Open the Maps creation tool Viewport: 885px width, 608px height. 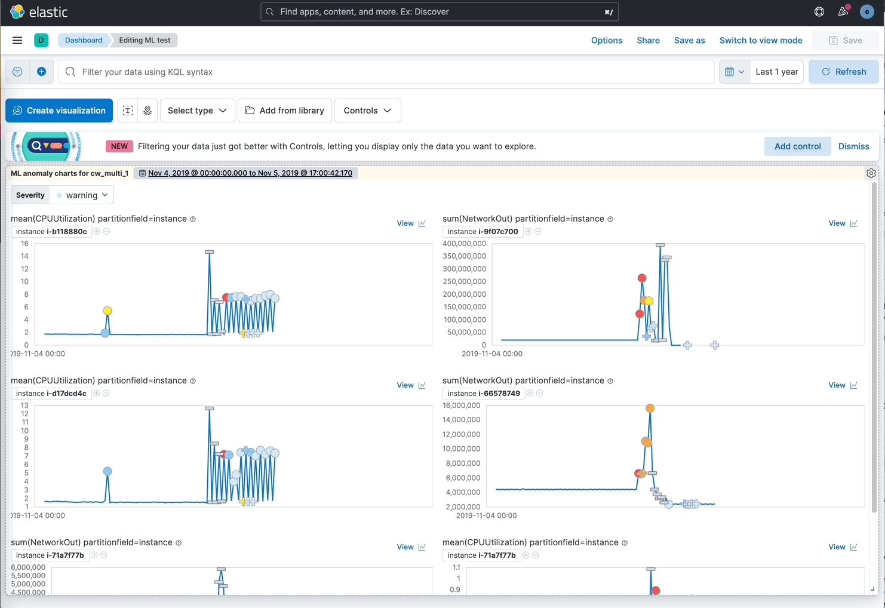point(147,110)
